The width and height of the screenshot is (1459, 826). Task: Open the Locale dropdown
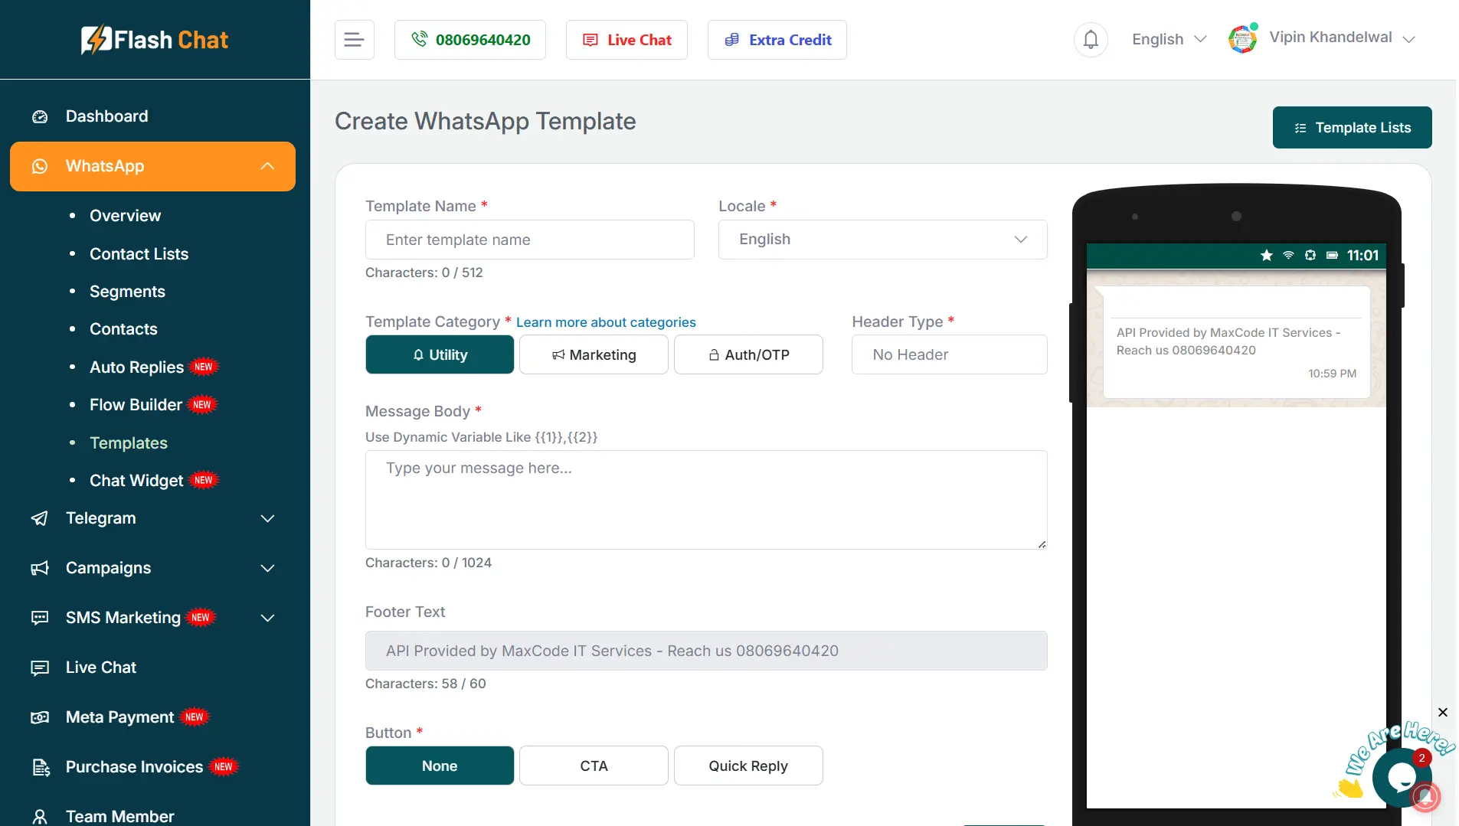(x=882, y=240)
